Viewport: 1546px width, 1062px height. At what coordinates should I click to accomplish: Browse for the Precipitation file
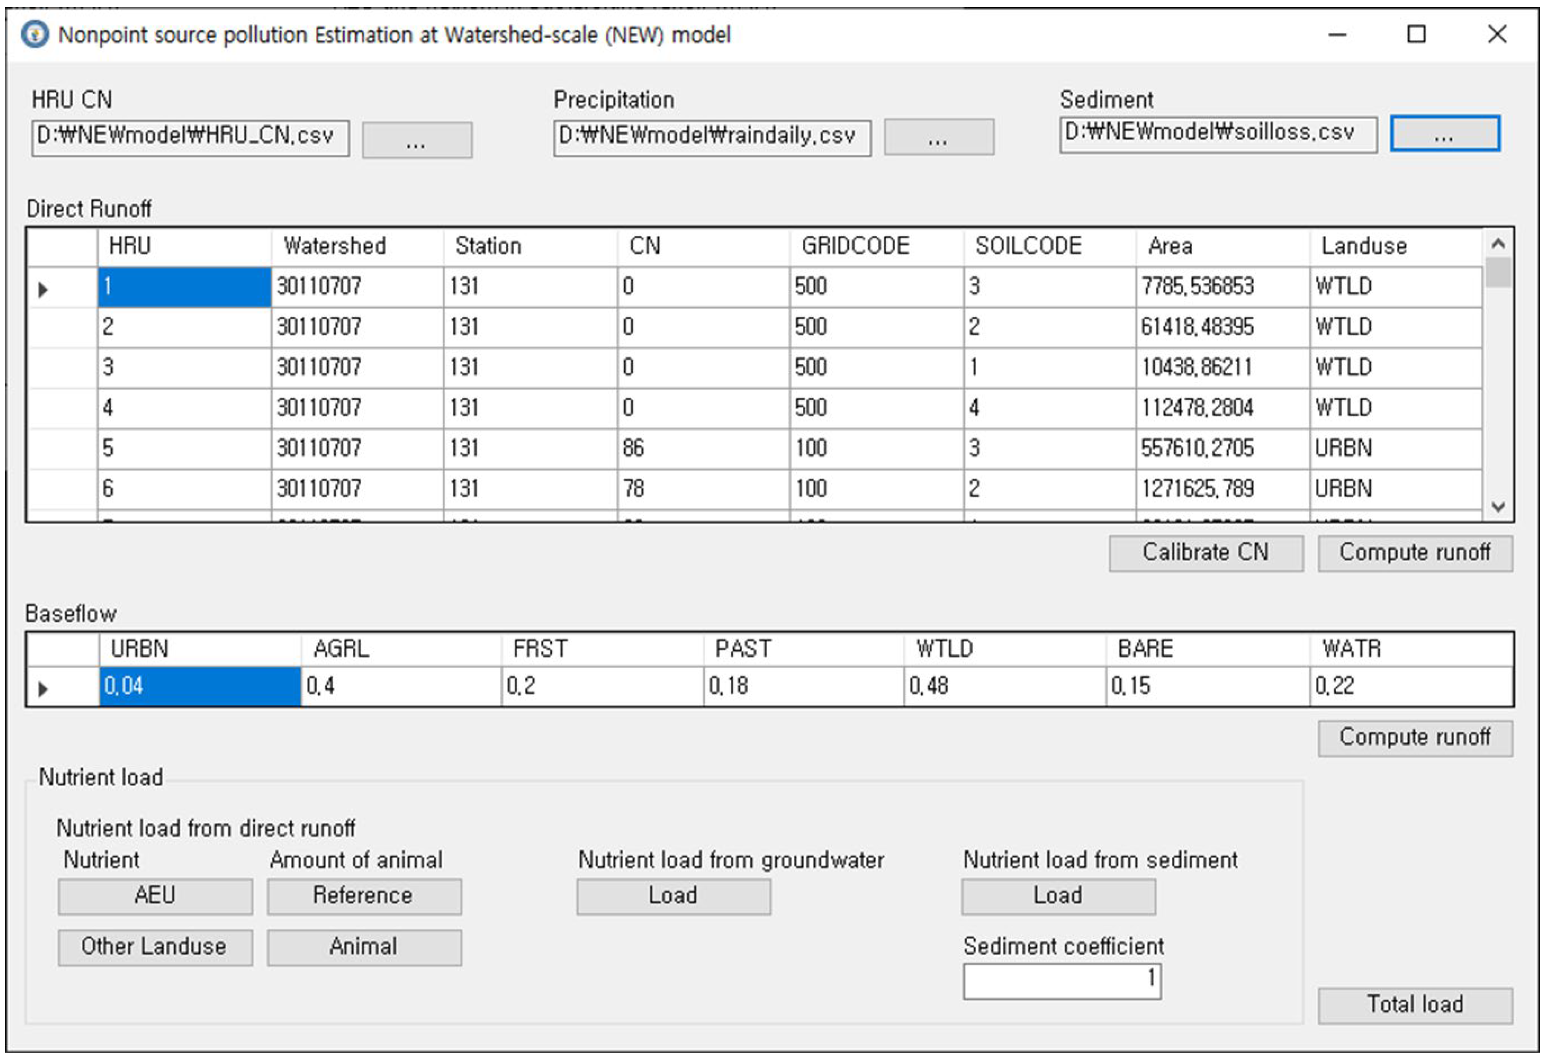click(938, 138)
